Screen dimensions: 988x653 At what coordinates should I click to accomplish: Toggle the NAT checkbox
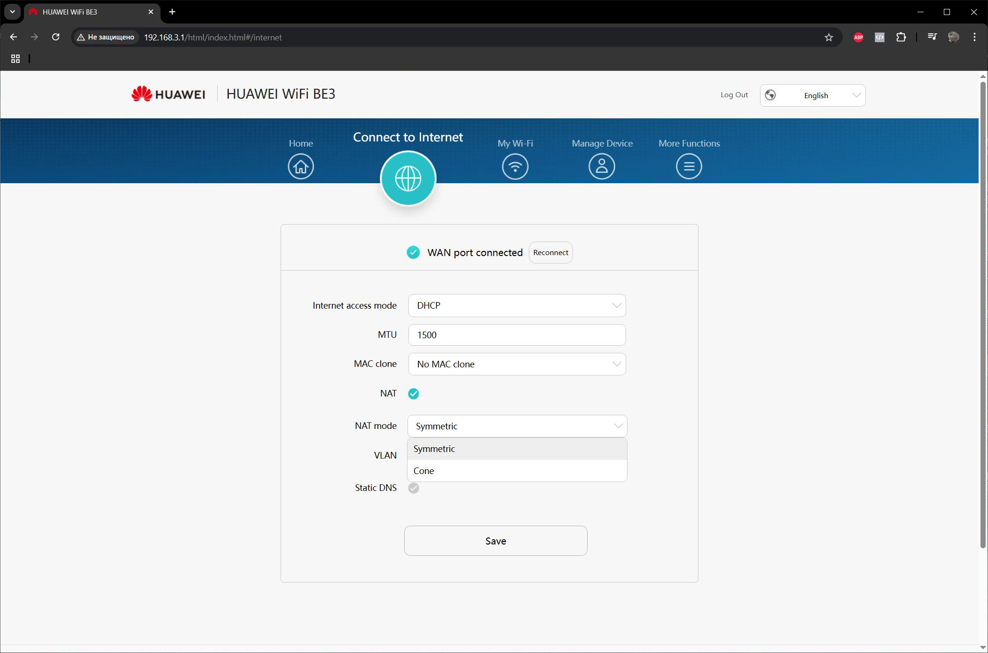414,394
